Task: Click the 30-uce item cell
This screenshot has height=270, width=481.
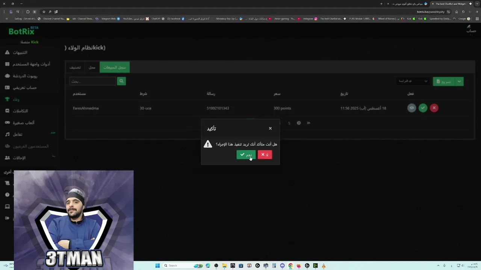Action: coord(145,108)
